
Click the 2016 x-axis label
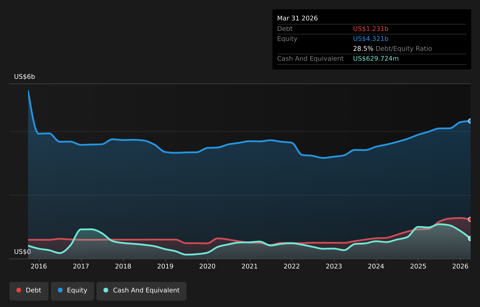tap(39, 266)
